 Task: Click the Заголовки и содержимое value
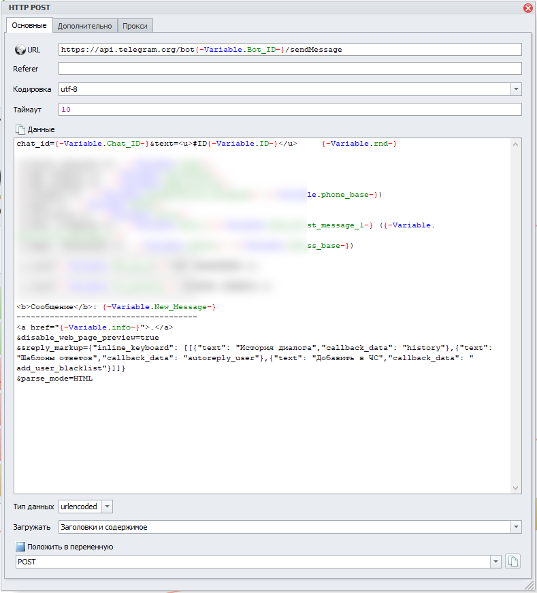pos(104,527)
